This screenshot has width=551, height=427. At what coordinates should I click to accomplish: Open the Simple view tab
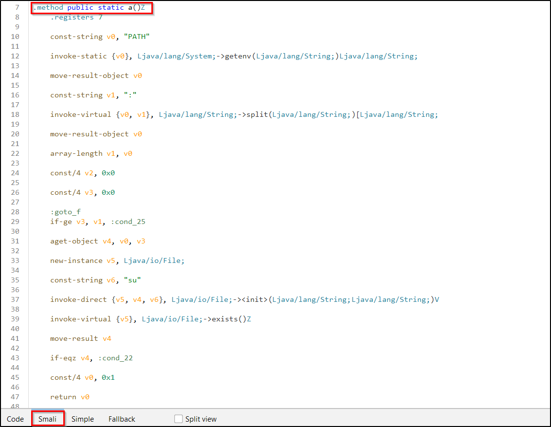(82, 419)
